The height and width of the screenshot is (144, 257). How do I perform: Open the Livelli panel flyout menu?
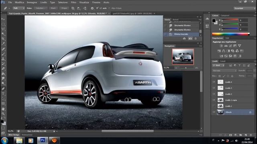click(255, 61)
